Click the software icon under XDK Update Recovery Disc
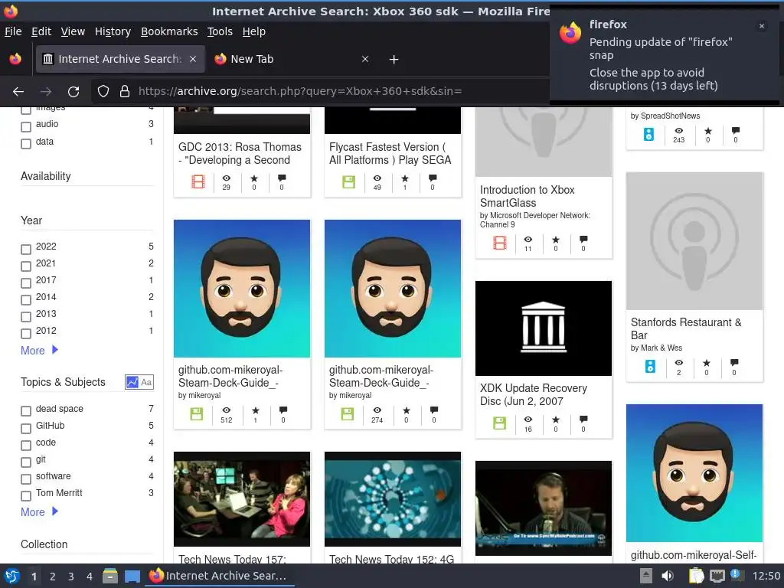Image resolution: width=784 pixels, height=588 pixels. [x=499, y=423]
